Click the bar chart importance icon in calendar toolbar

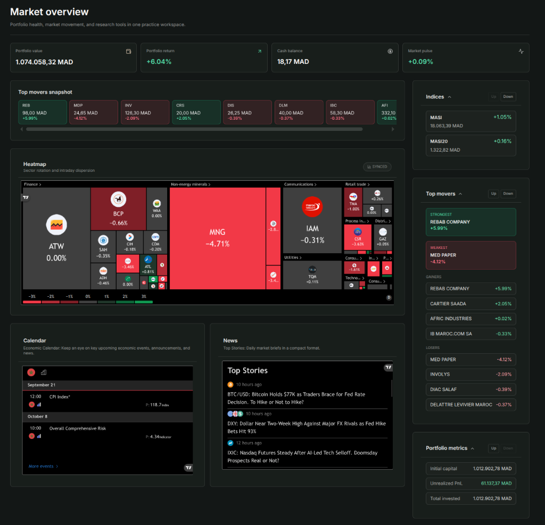(x=44, y=372)
